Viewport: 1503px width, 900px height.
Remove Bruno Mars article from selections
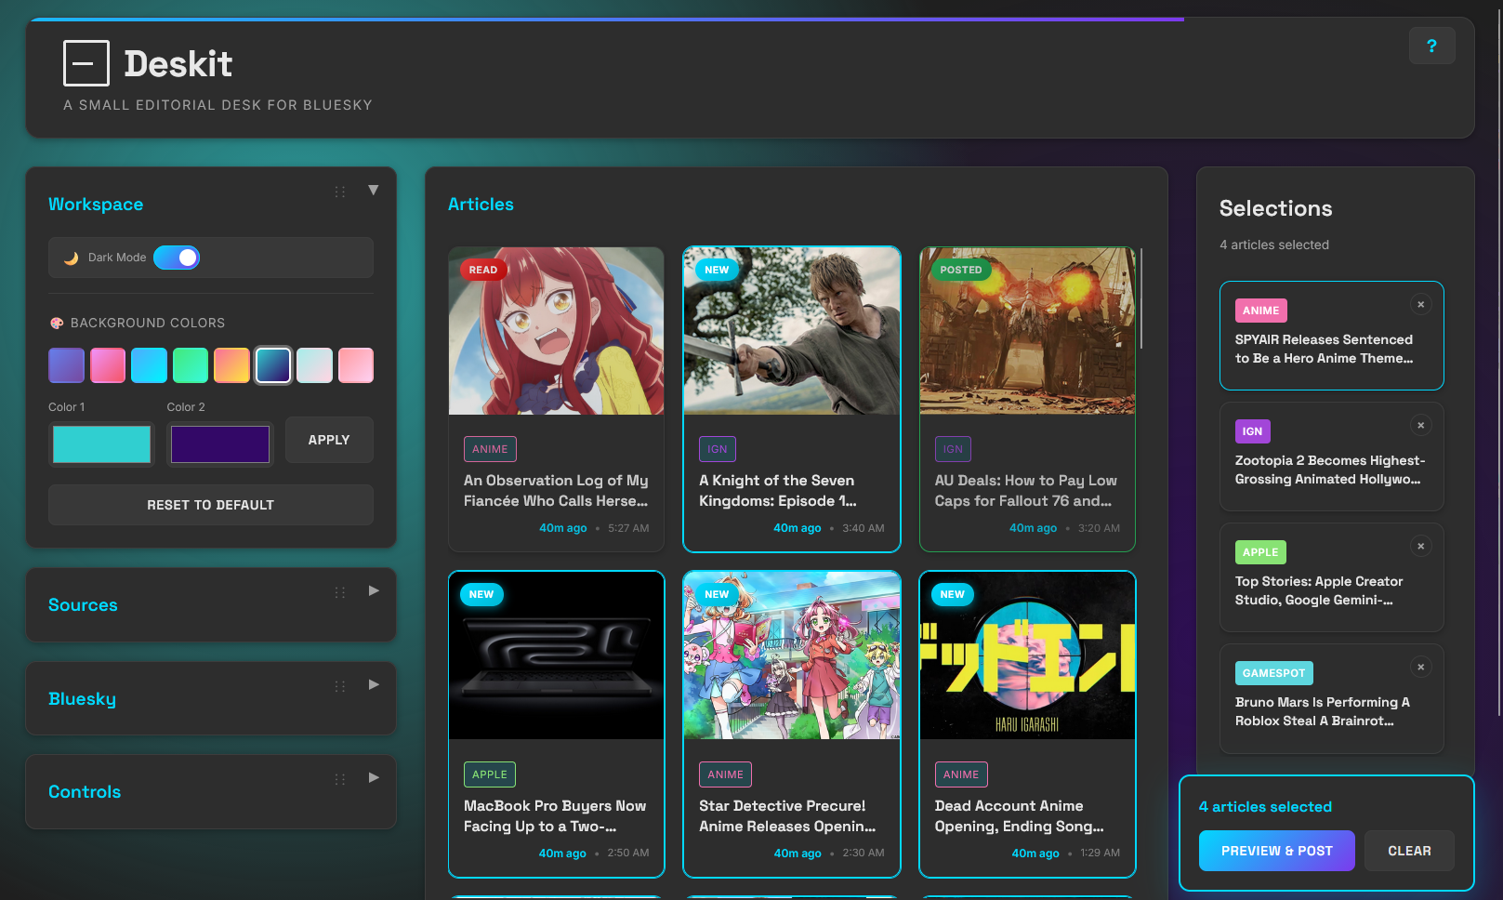(1420, 667)
